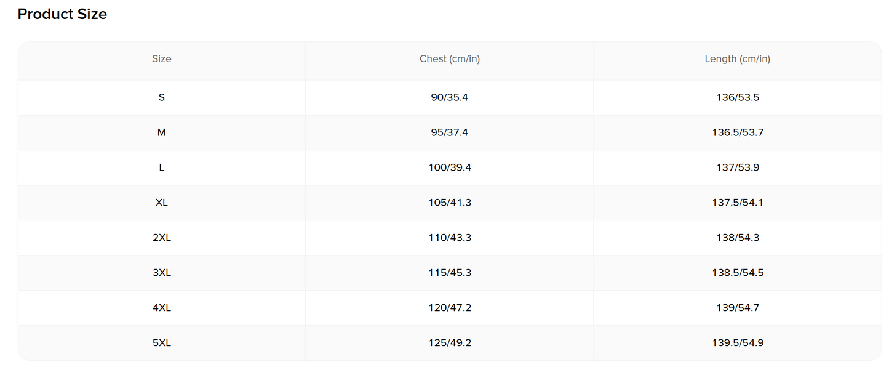The image size is (889, 383).
Task: Click the 138.5/54.5 length value
Action: coord(738,273)
